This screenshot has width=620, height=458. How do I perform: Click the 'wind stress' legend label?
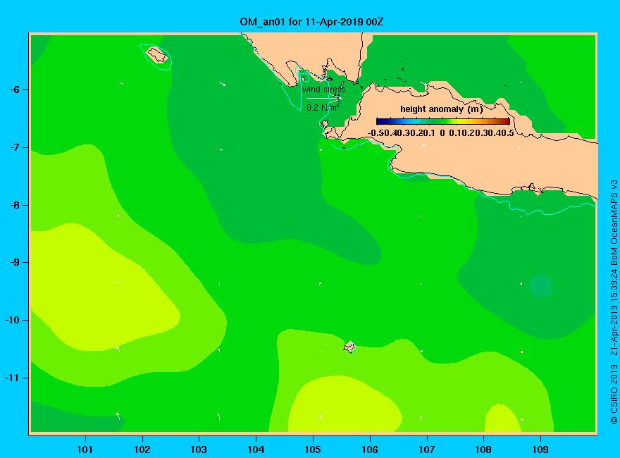(x=323, y=89)
